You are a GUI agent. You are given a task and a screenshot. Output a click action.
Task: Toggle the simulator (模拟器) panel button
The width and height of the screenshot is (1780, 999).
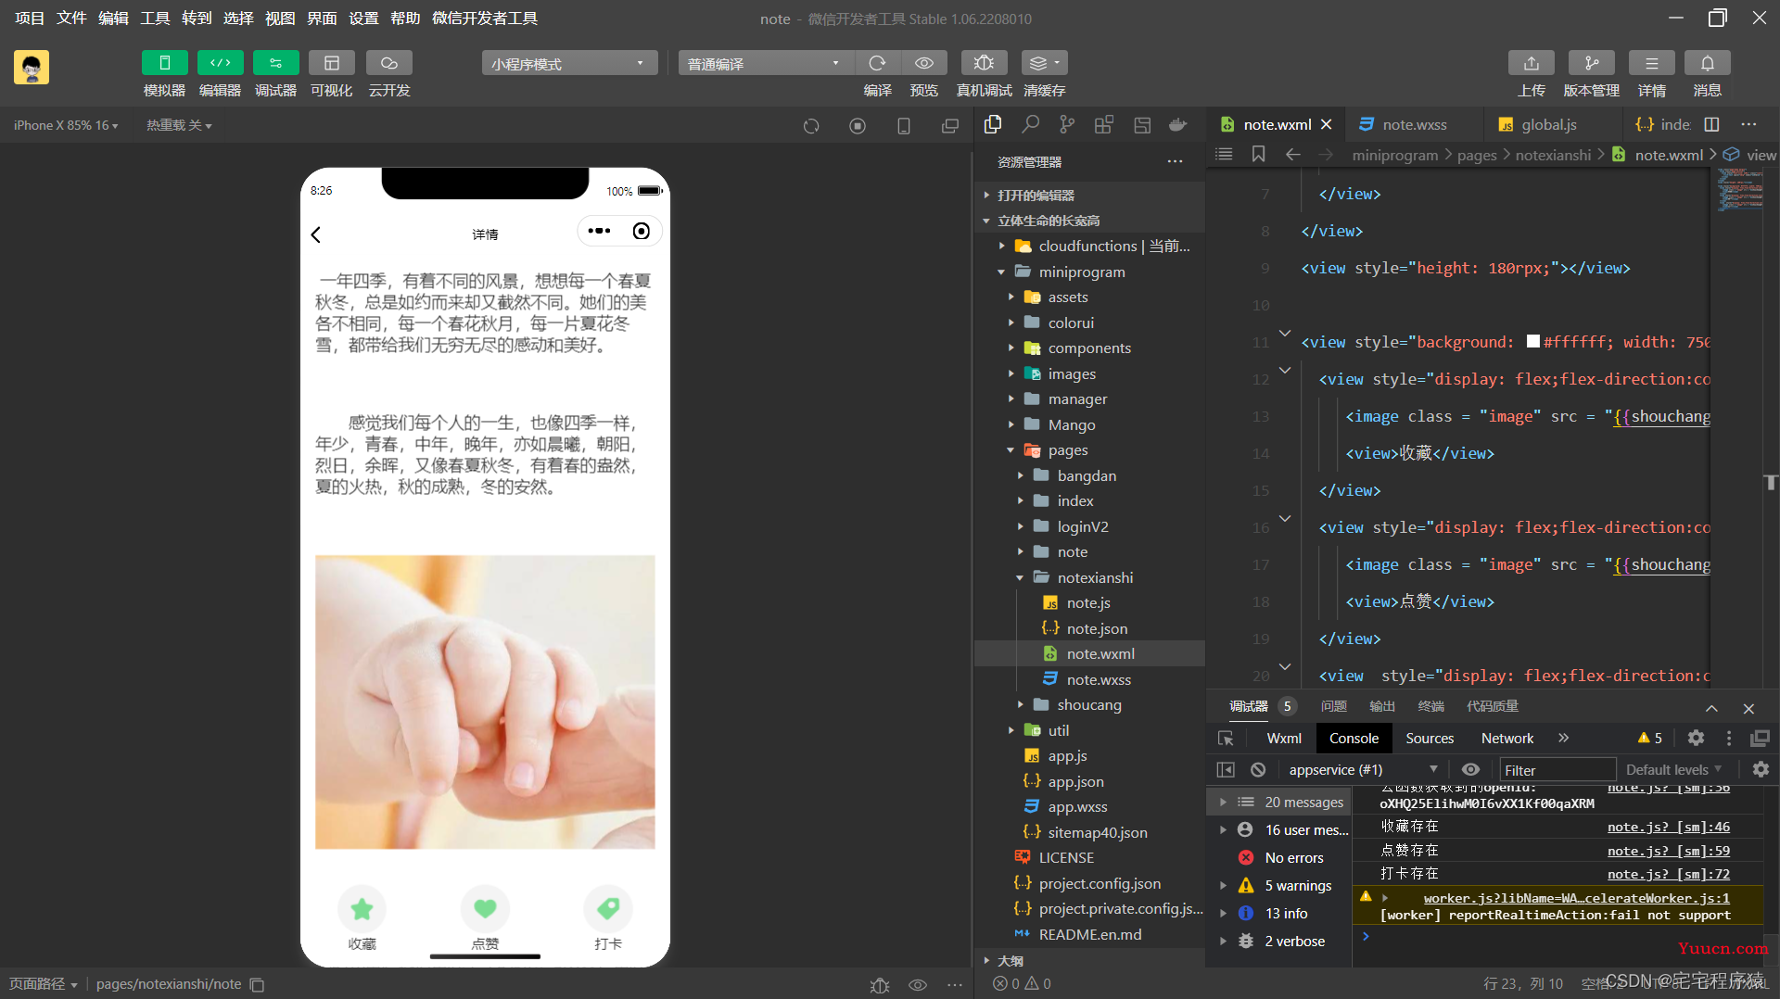tap(164, 63)
